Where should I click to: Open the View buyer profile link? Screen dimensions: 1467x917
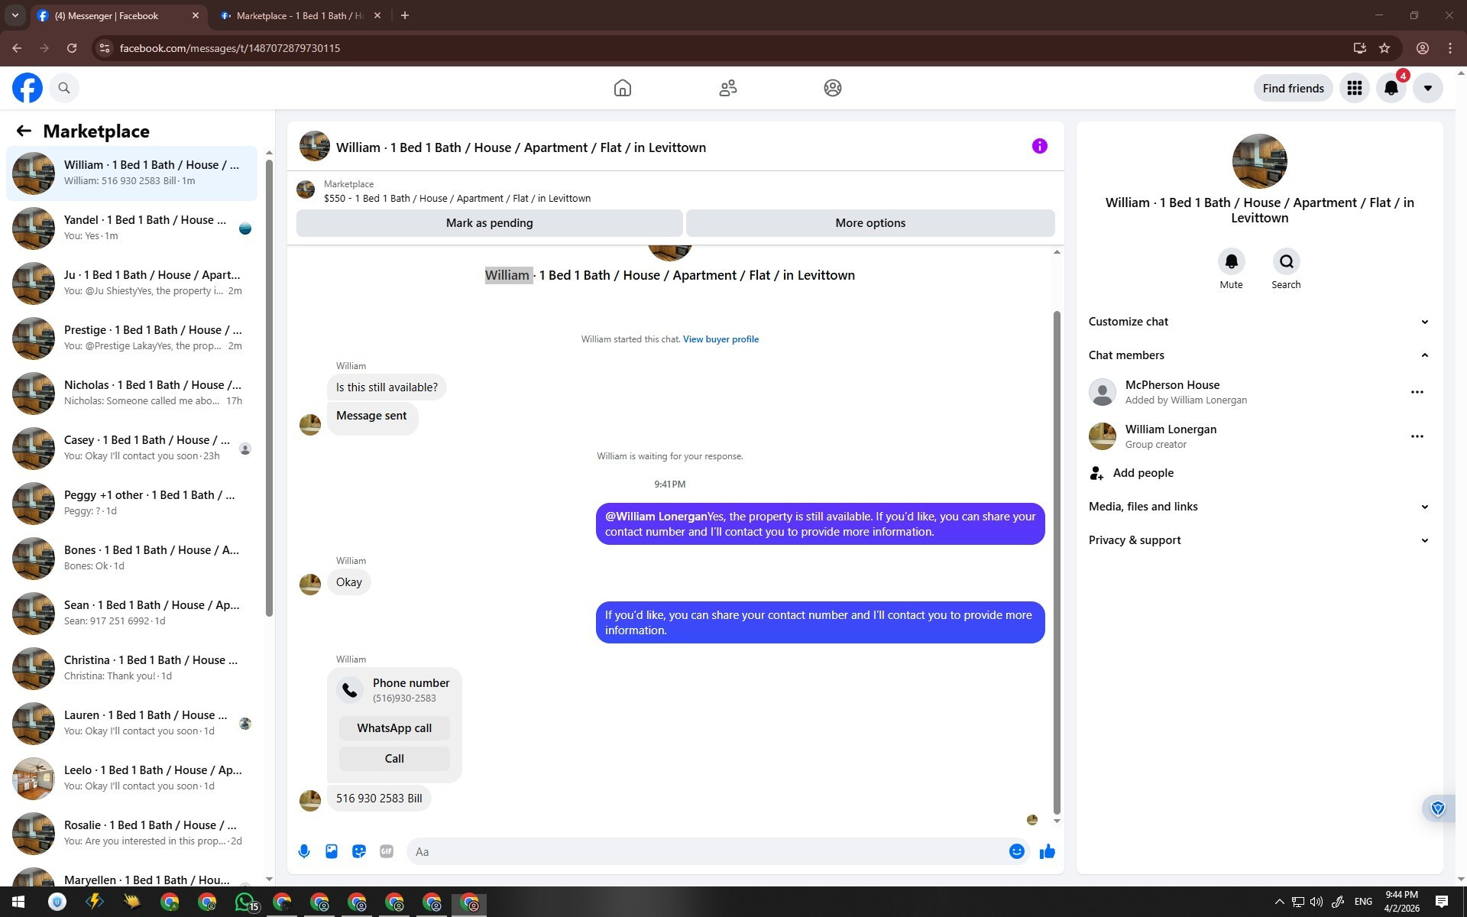[721, 339]
